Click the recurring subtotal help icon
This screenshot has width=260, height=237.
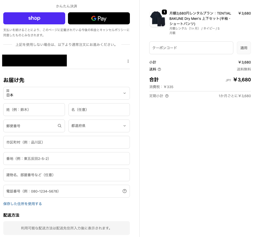click(x=167, y=96)
